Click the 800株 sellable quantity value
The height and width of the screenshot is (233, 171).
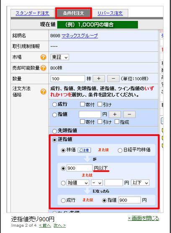56,68
